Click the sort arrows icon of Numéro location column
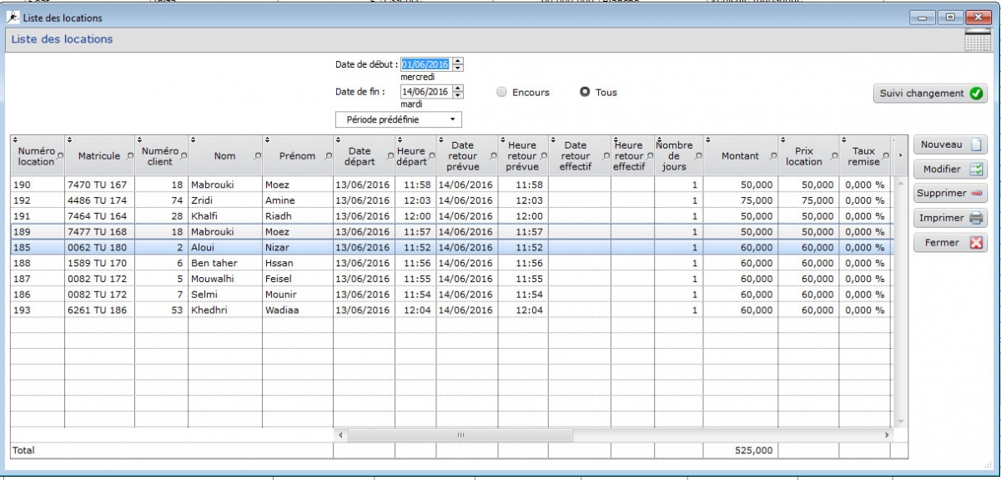Viewport: 1001px width, 480px height. pyautogui.click(x=15, y=139)
